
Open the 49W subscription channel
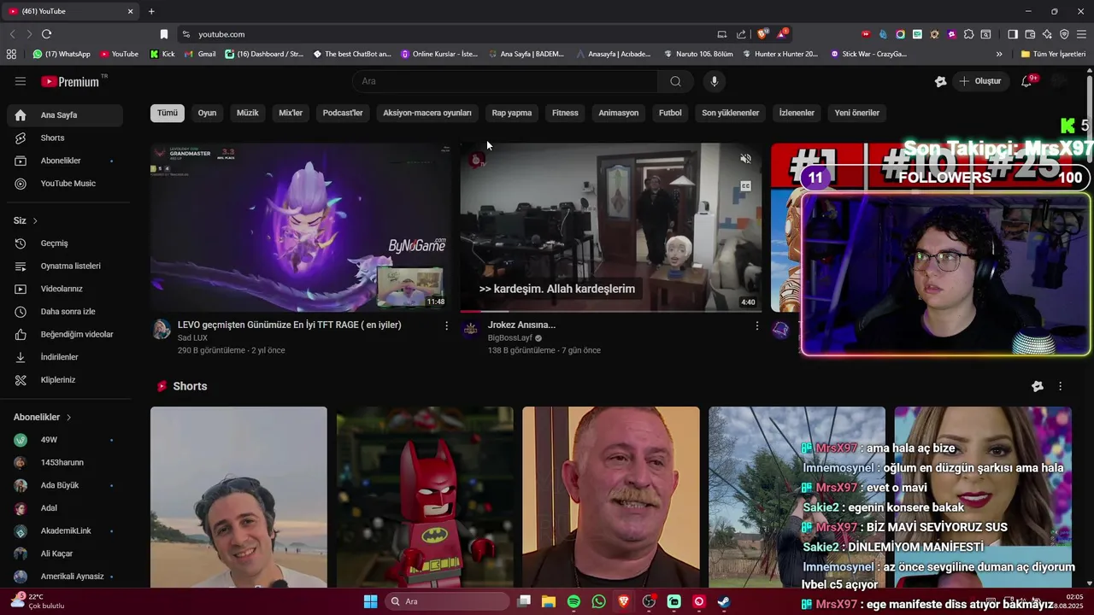(65, 440)
